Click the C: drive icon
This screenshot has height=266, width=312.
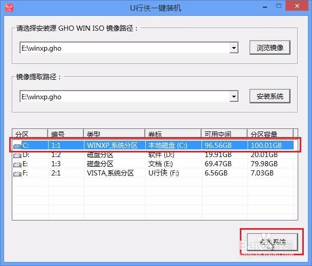point(17,146)
